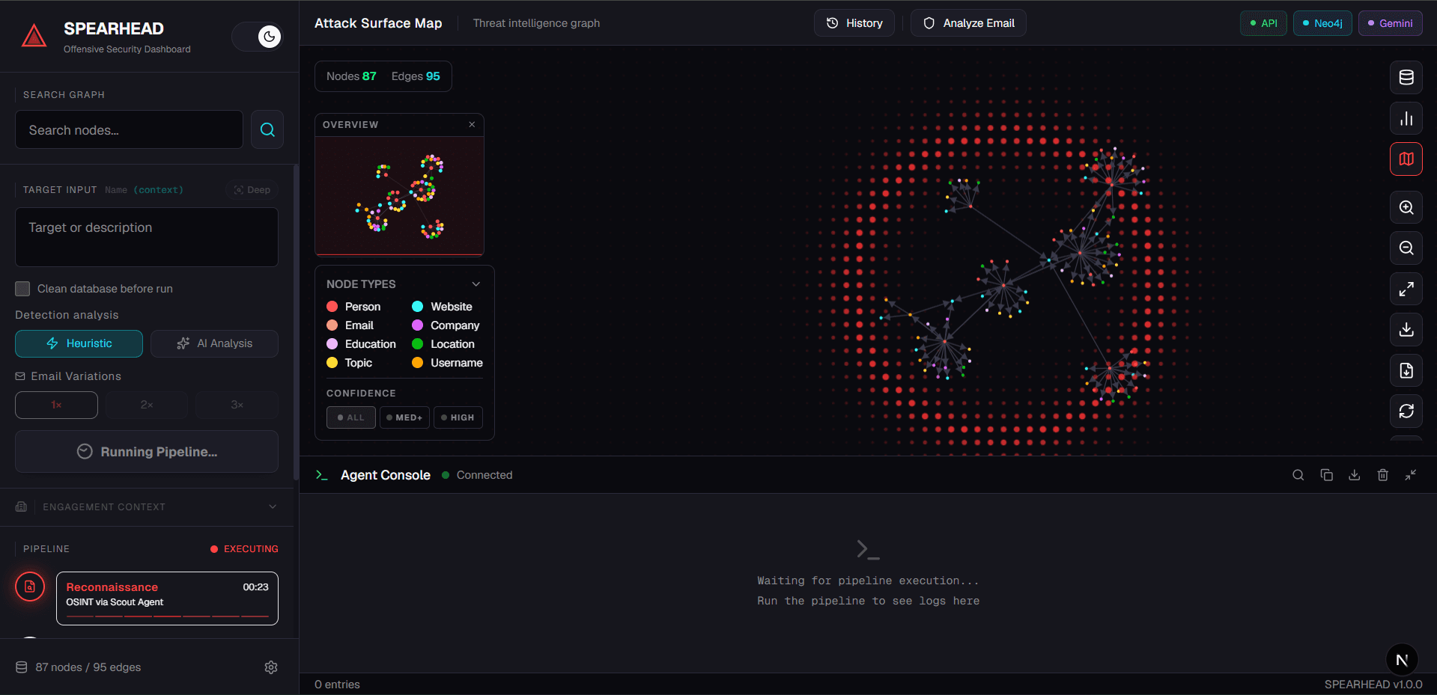The image size is (1437, 695).
Task: Enable Deep mode for target input
Action: [252, 190]
